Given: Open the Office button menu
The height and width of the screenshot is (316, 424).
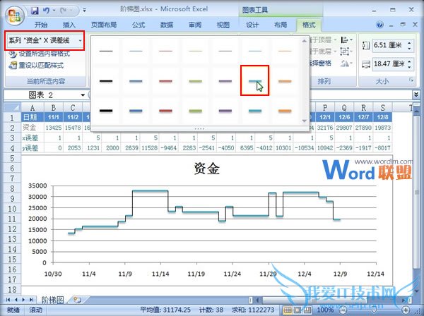Looking at the screenshot, I should 15,16.
